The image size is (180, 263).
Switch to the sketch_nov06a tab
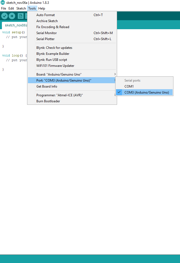[15, 25]
